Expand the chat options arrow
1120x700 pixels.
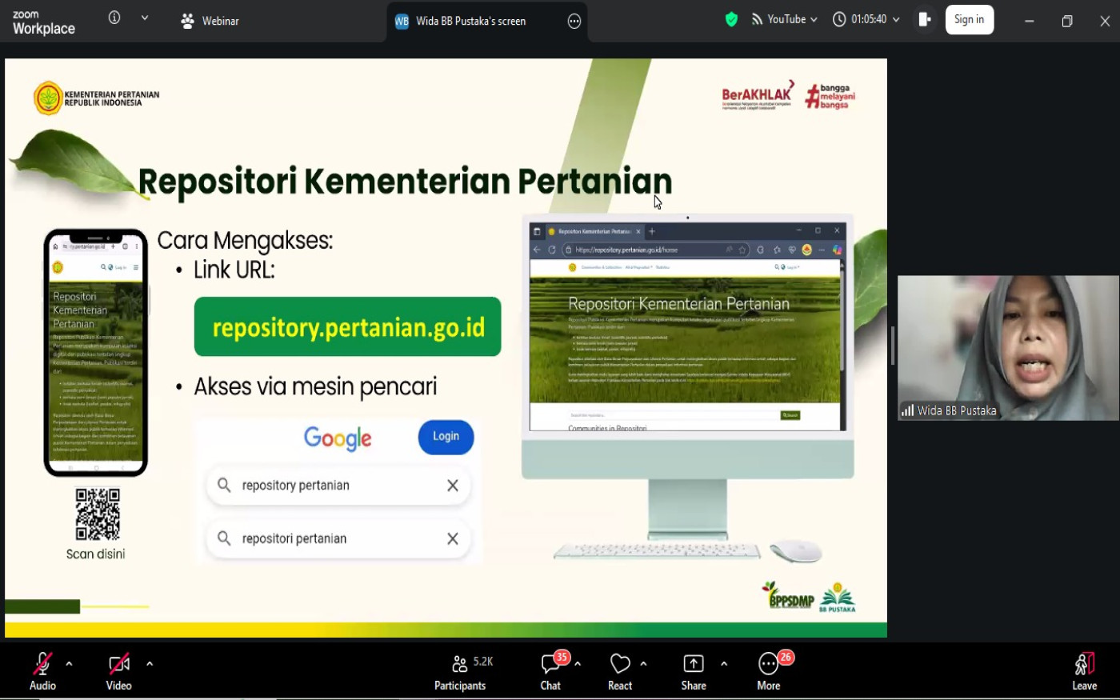tap(578, 664)
